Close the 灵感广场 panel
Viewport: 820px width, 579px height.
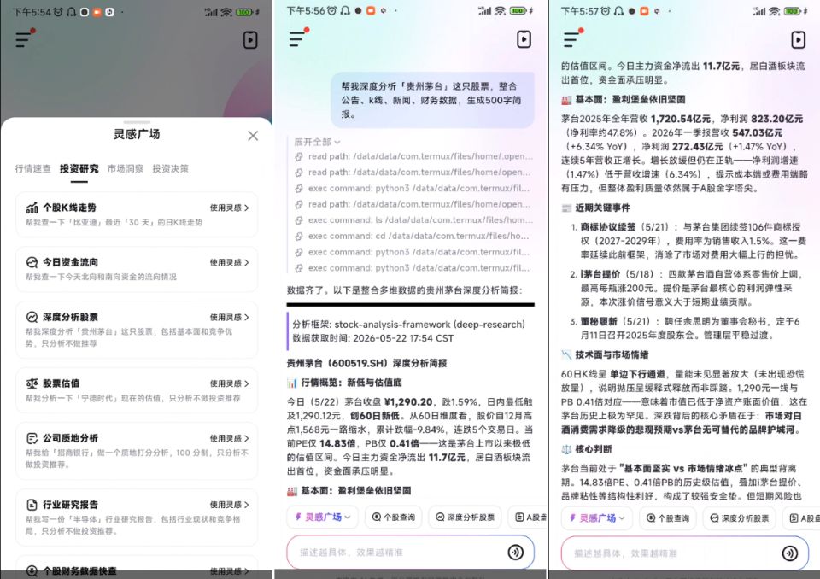[253, 136]
